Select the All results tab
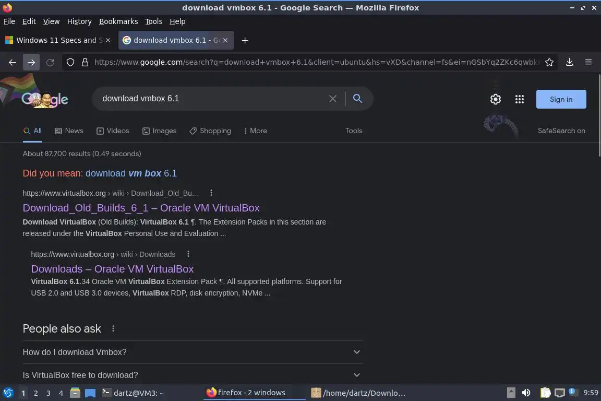The image size is (601, 401). 32,131
